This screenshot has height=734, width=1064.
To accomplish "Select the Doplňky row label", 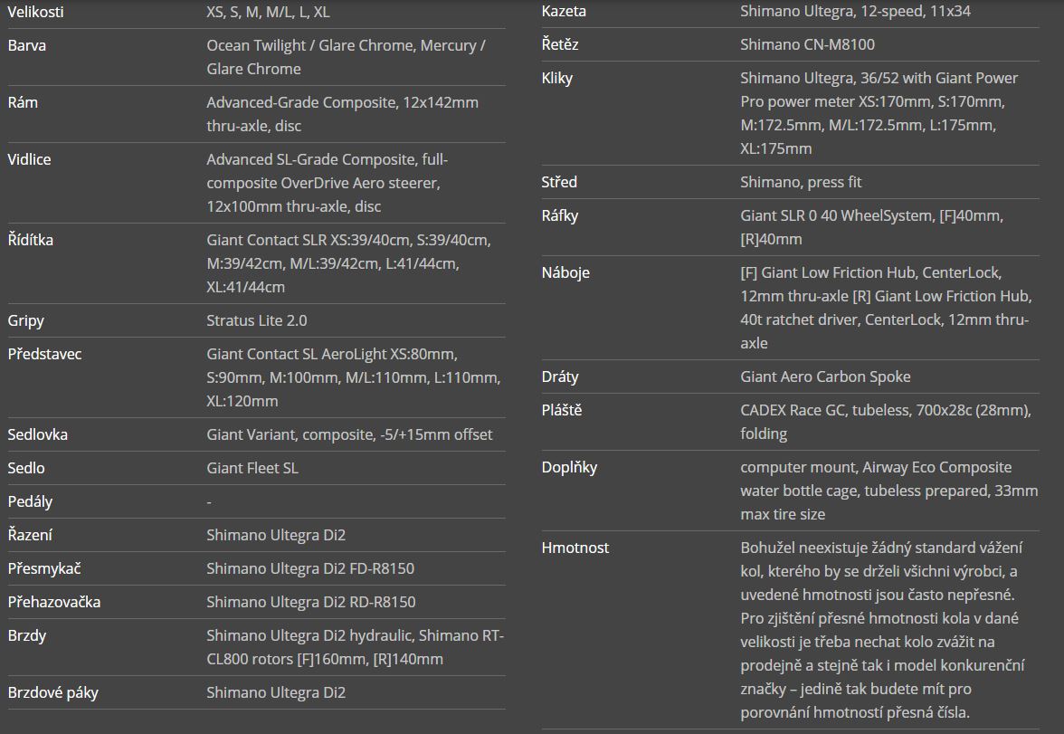I will [569, 467].
